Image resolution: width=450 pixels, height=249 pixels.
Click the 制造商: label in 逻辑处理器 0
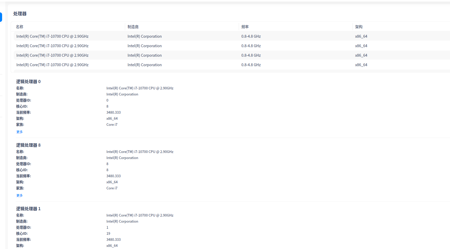coord(22,94)
